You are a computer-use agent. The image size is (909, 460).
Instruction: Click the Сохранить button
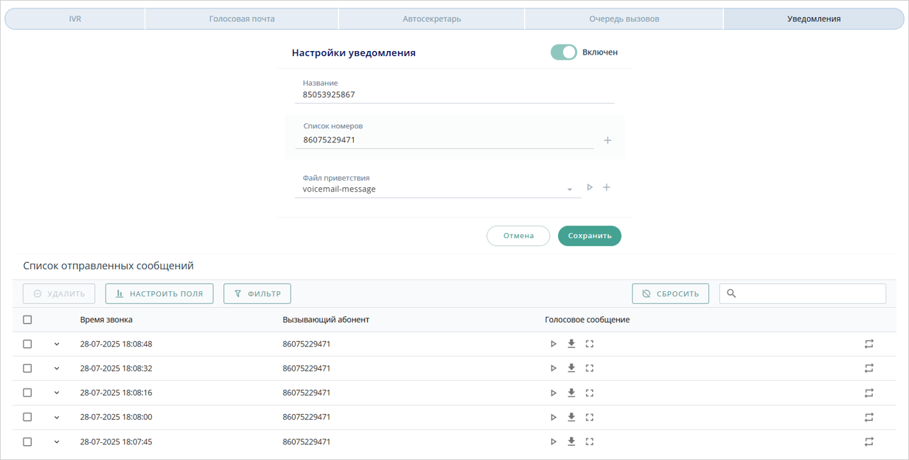589,236
